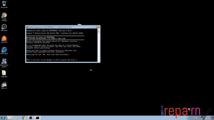Click the console scrollbar up arrow

point(99,30)
